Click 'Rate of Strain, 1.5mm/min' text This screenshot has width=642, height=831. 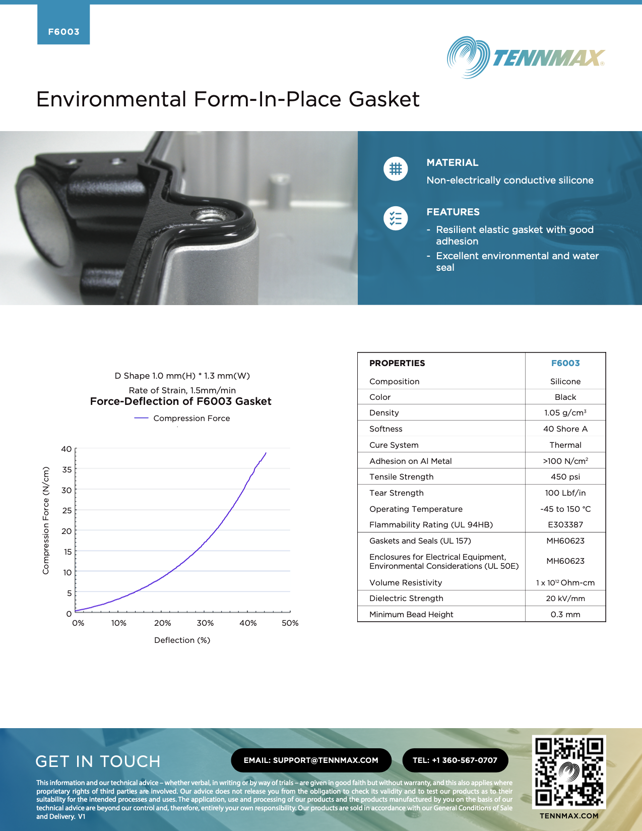[x=182, y=390]
